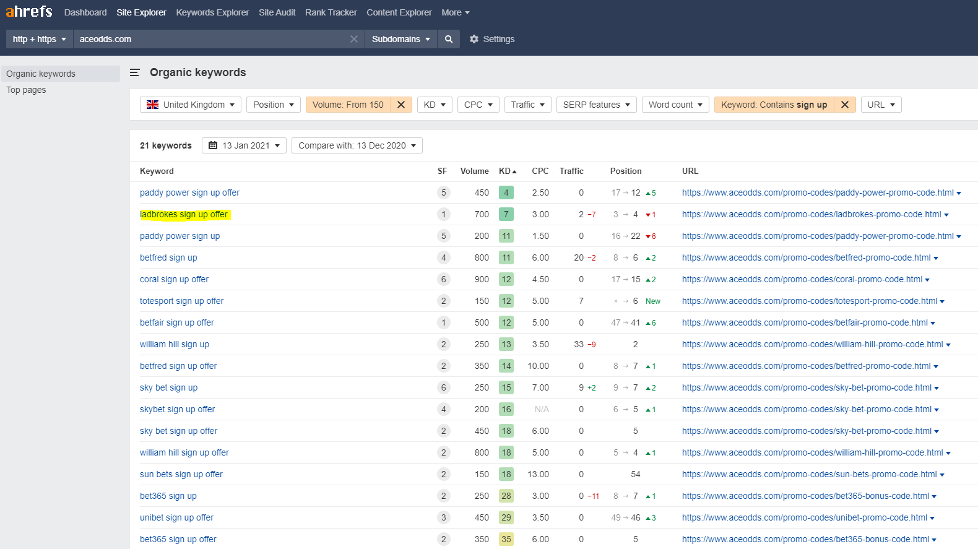
Task: Open the 13 Jan 2021 date picker
Action: coord(244,145)
